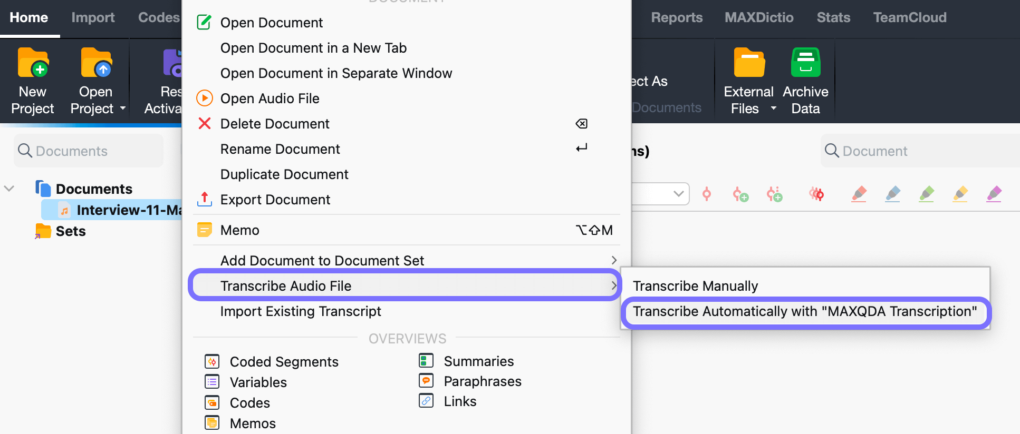The width and height of the screenshot is (1020, 434).
Task: Open the External Files folder icon
Action: (x=749, y=63)
